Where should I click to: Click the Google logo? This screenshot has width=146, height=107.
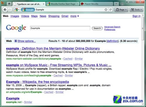click(16, 28)
